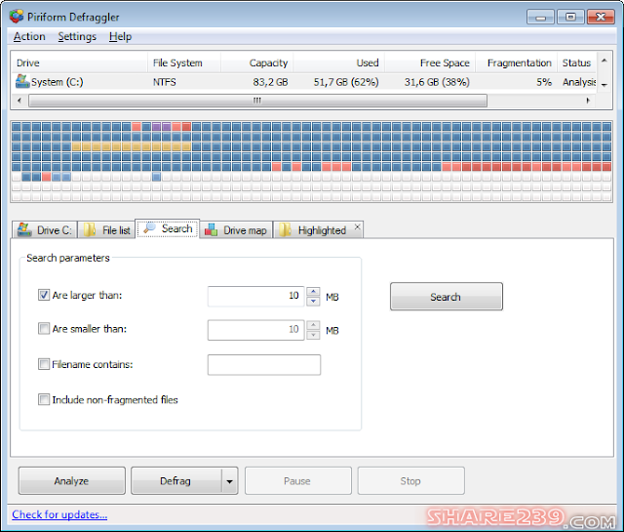Click the Defrag button
Viewport: 624px width, 532px height.
pos(175,481)
